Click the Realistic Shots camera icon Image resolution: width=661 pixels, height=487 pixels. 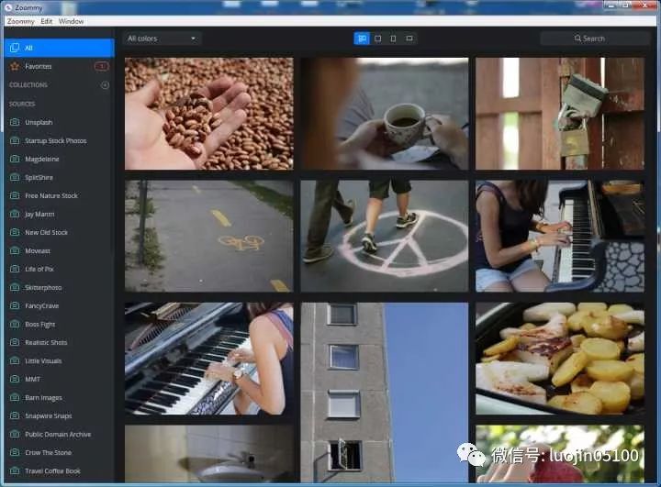[x=15, y=342]
